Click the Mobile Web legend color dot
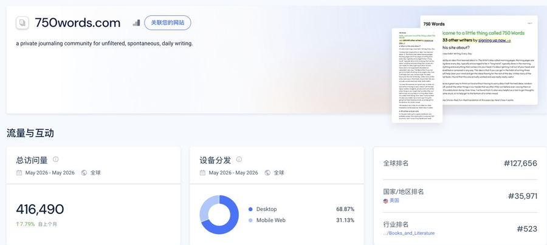This screenshot has width=547, height=245. point(250,220)
